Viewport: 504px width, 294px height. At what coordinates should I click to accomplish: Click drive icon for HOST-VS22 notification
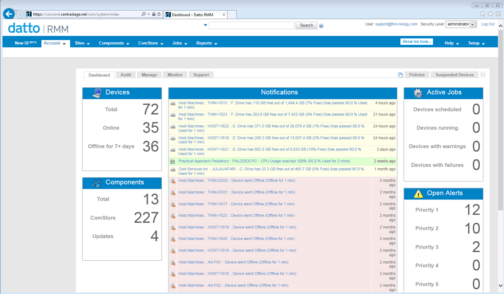pyautogui.click(x=173, y=127)
